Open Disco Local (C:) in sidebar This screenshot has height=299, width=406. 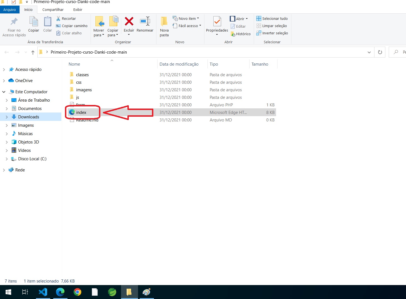[x=32, y=159]
